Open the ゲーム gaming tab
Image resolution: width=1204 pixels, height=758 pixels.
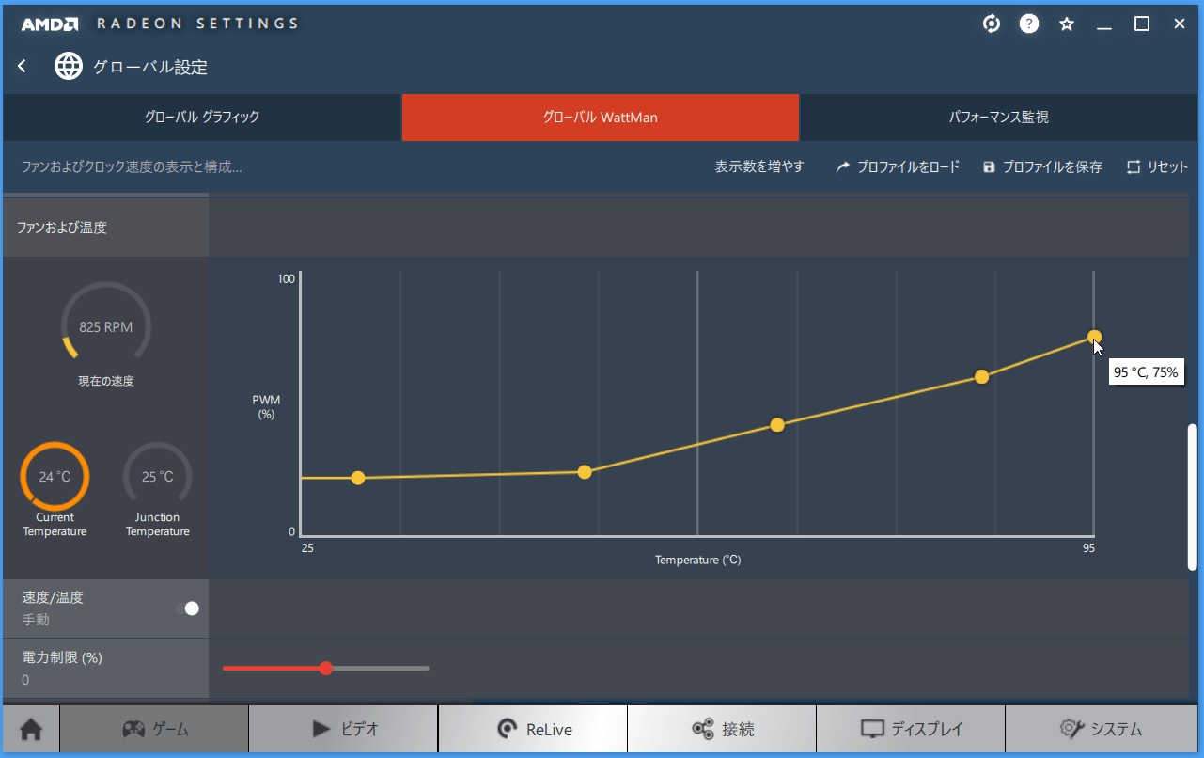[x=154, y=729]
